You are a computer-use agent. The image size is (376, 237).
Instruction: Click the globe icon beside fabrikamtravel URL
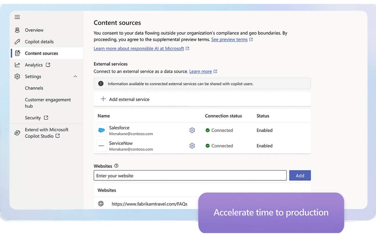coord(101,204)
